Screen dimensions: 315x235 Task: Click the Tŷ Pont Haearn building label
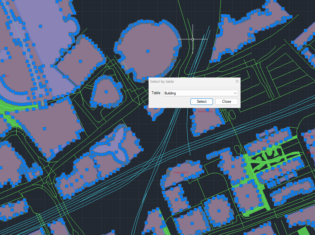pyautogui.click(x=205, y=112)
